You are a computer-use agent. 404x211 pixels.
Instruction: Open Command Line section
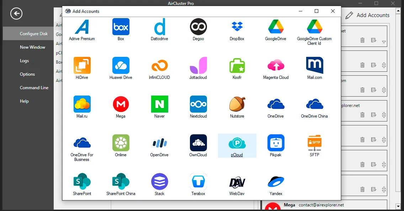click(x=34, y=88)
